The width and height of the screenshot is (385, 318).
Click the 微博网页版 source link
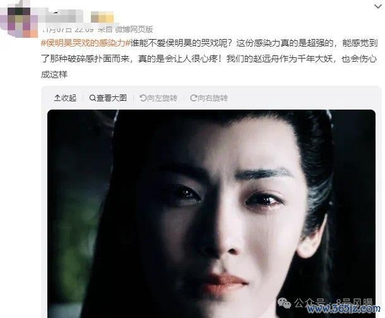coord(134,30)
